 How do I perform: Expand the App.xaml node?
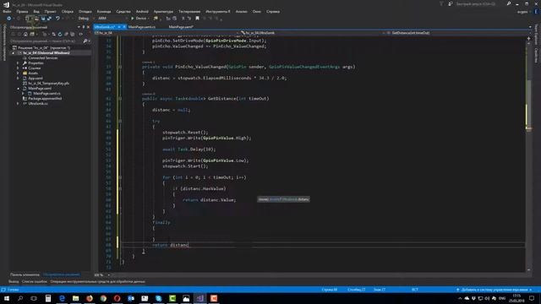[x=18, y=79]
